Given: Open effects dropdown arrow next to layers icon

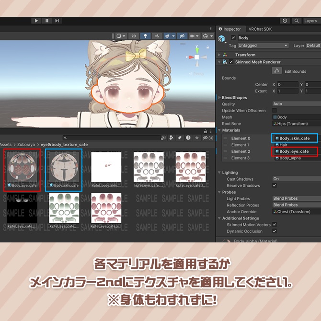Looking at the screenshot, I should pos(173,36).
